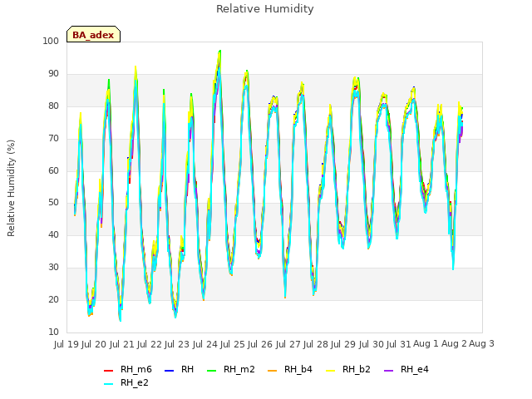
Task: Click the Jul 31 x-axis date label
Action: pos(399,344)
